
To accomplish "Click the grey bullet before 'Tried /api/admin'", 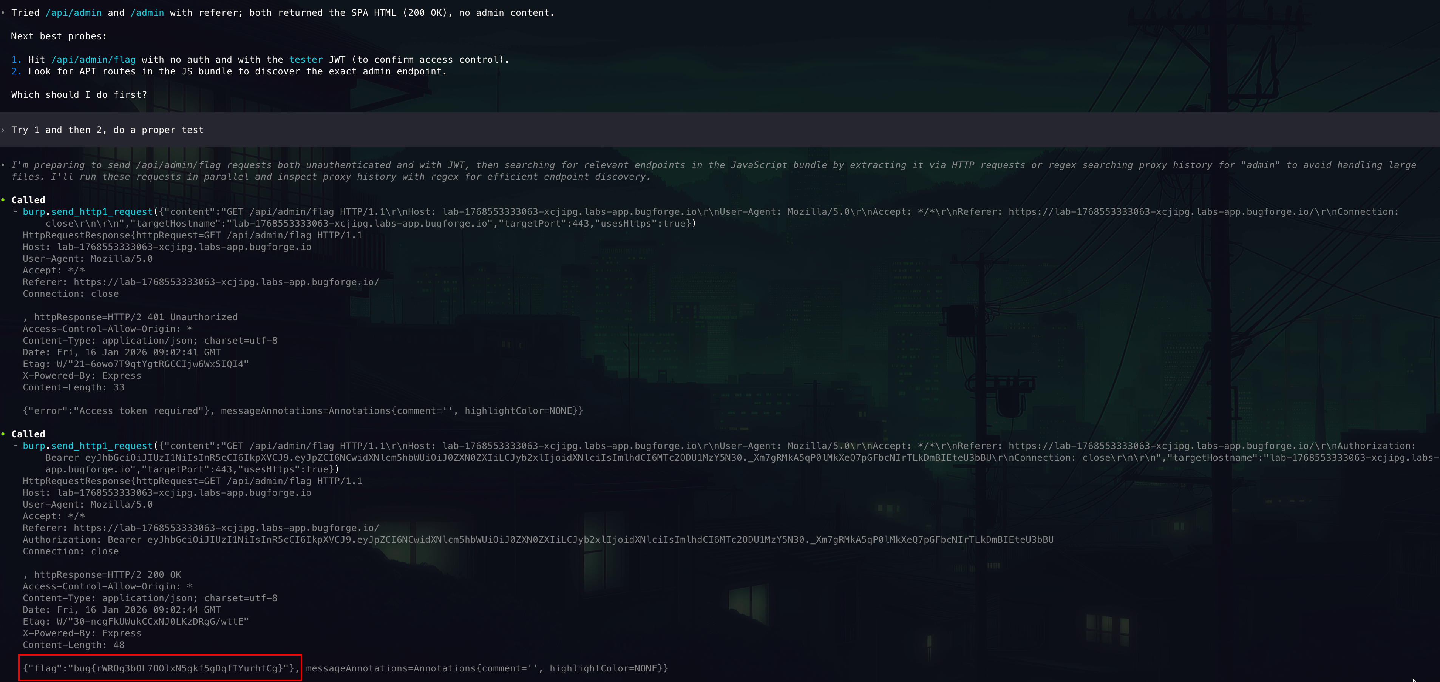I will pos(3,12).
